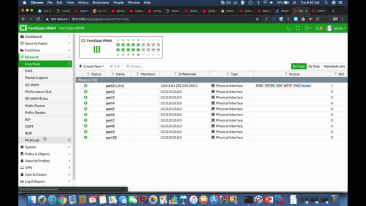
Task: Open Chrome Bookmarks menu
Action: coord(101,2)
